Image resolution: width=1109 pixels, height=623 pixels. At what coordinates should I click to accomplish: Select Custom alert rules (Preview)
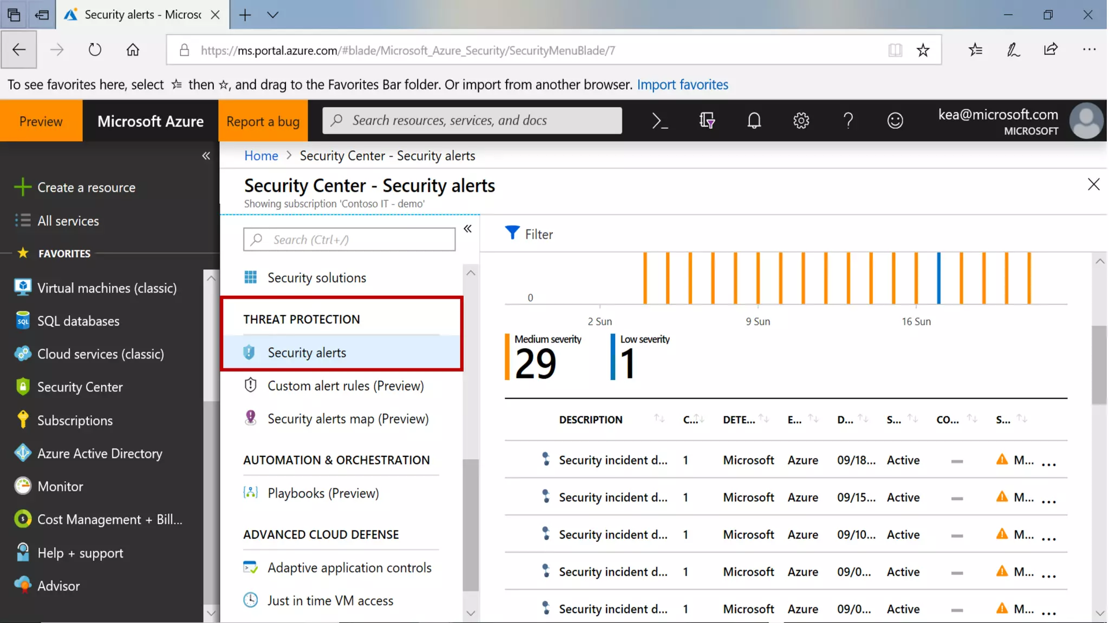pos(345,386)
